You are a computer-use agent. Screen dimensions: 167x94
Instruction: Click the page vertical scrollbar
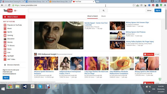(166, 19)
